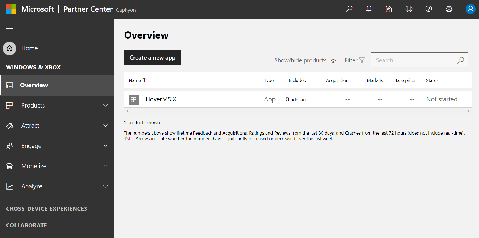The width and height of the screenshot is (479, 238).
Task: Click the Analyze chart icon
Action: pyautogui.click(x=9, y=186)
